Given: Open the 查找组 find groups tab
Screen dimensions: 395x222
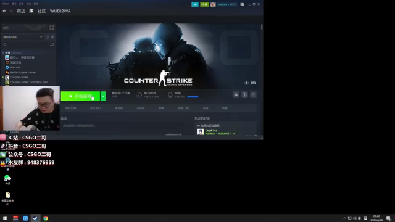Looking at the screenshot, I should point(118,108).
